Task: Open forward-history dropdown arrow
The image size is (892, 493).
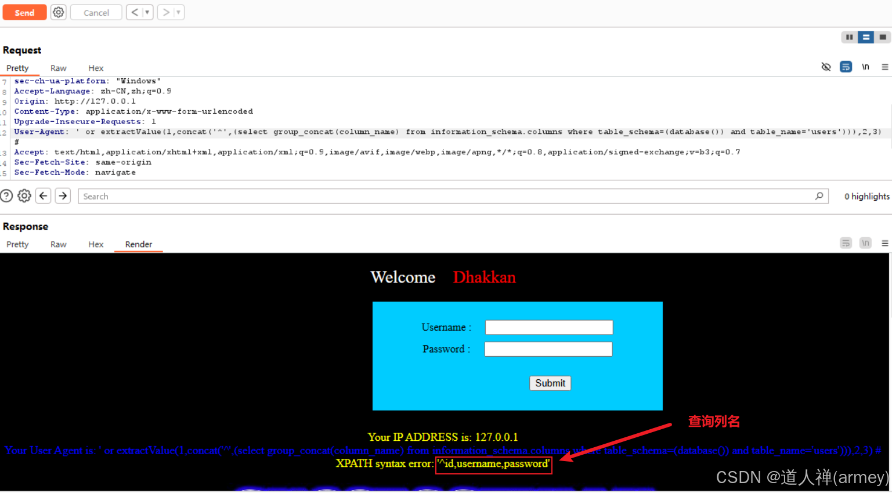Action: pyautogui.click(x=179, y=12)
